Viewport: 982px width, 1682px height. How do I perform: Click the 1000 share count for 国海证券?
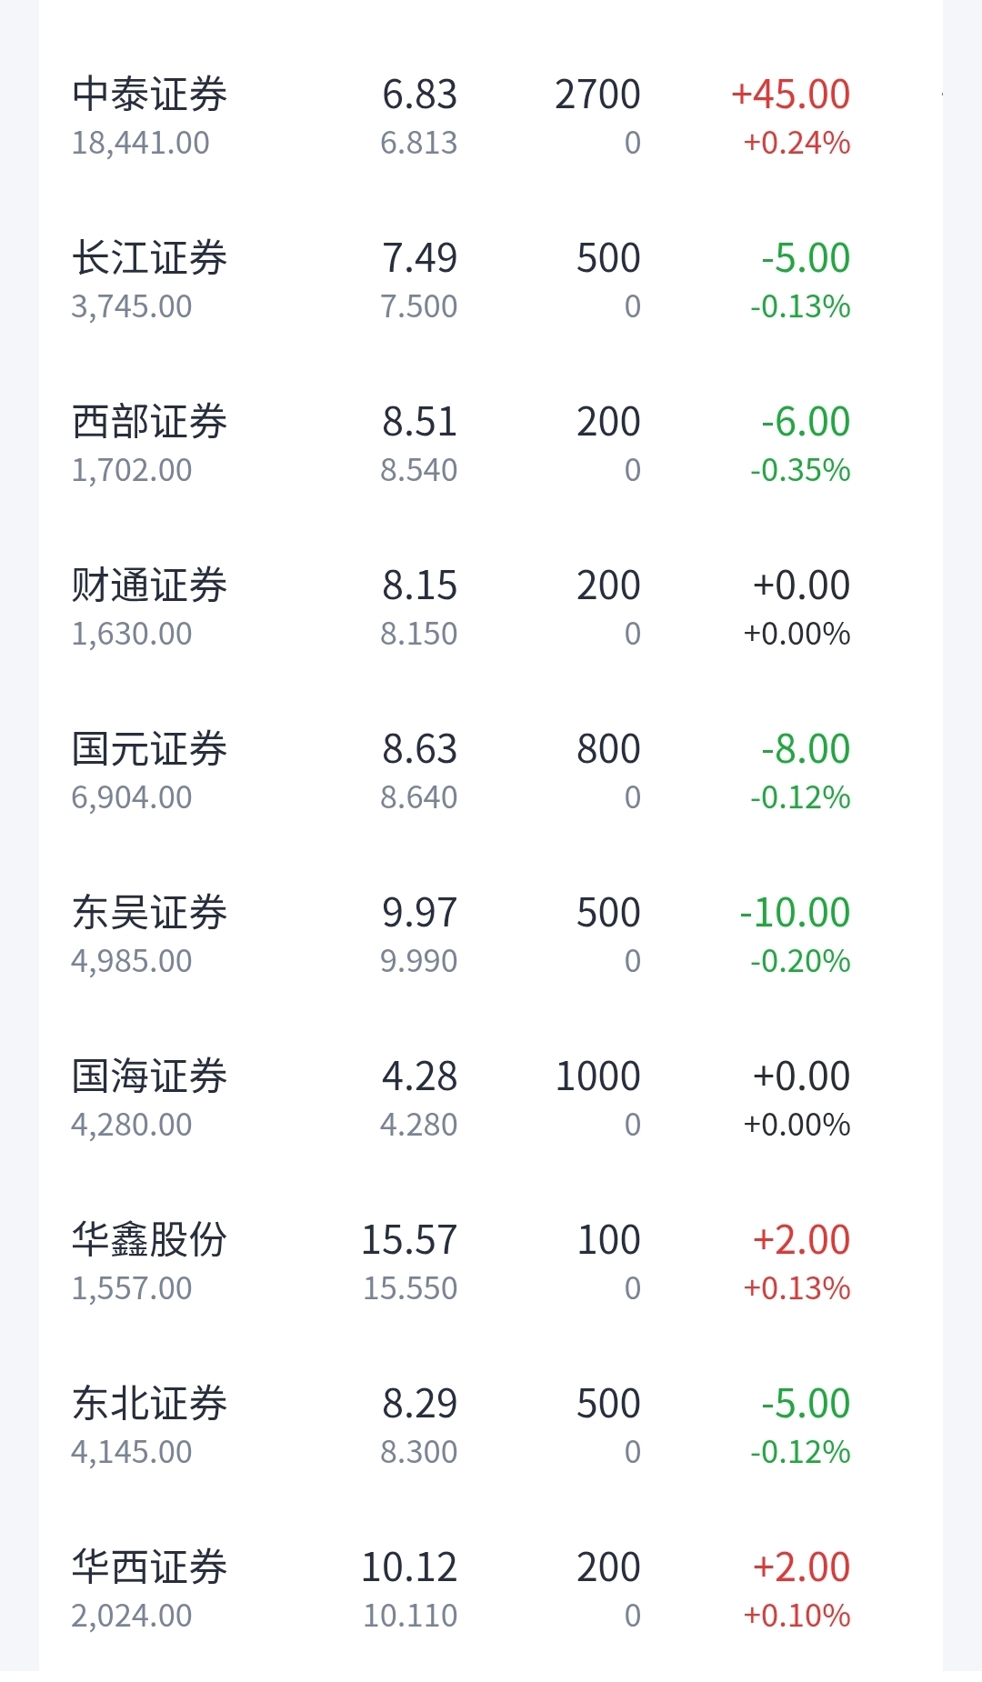(598, 1076)
